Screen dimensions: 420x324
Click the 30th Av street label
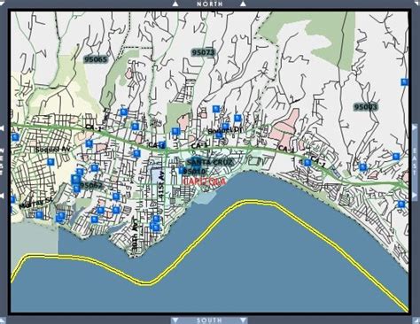135,235
